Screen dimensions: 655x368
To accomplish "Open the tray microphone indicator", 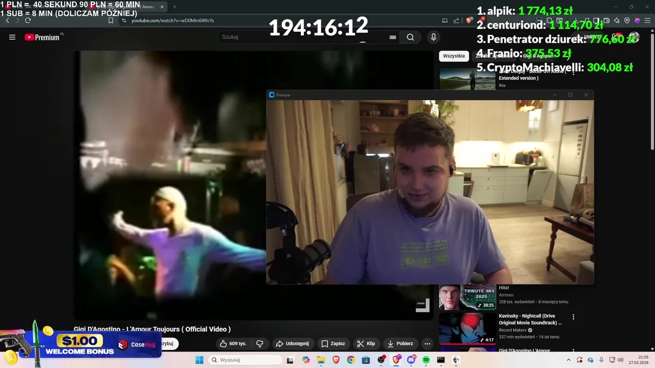I will pyautogui.click(x=601, y=360).
